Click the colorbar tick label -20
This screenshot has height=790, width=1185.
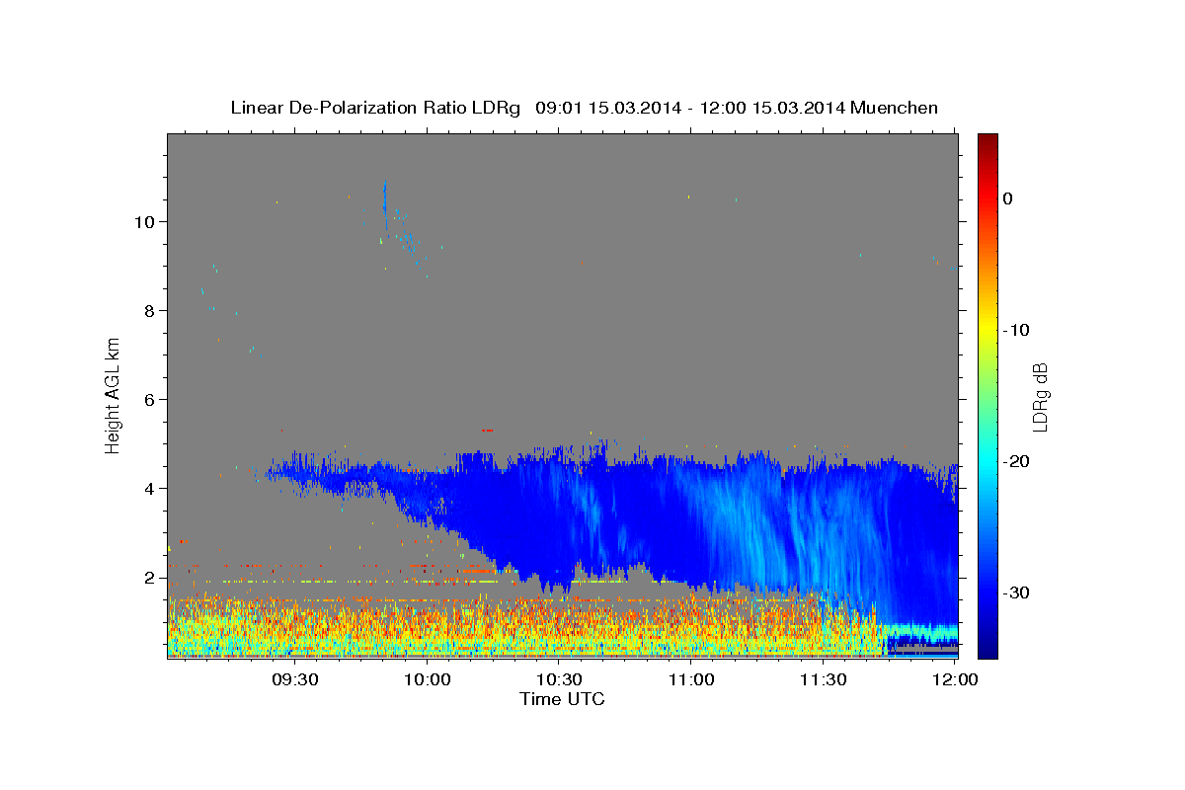tap(1016, 461)
